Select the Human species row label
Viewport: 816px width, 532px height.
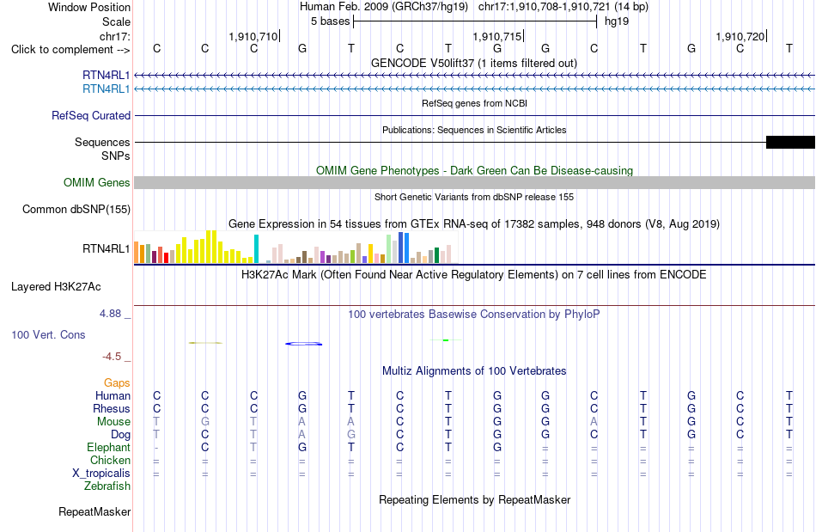pos(113,395)
